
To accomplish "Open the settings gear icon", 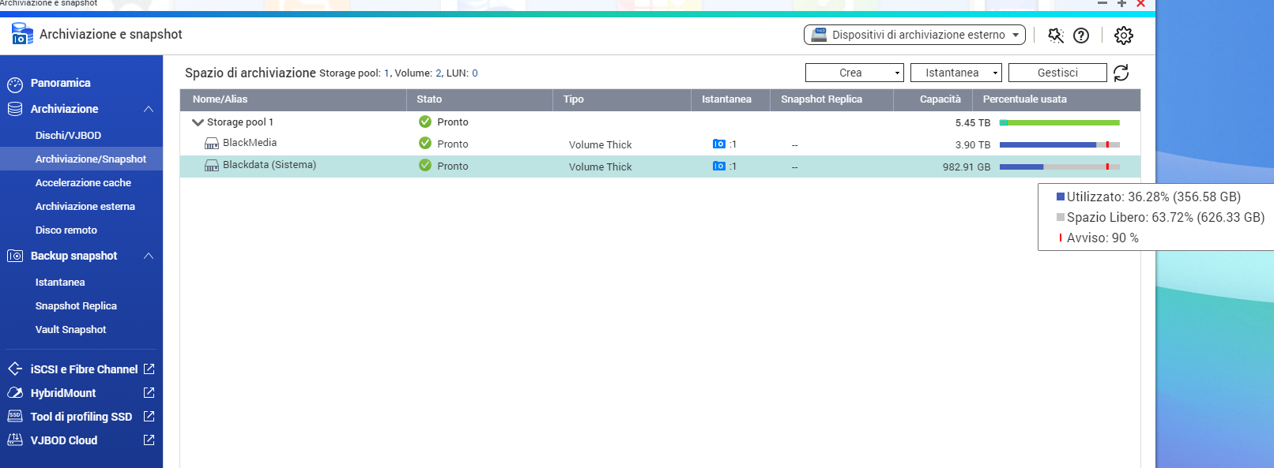I will pyautogui.click(x=1123, y=36).
